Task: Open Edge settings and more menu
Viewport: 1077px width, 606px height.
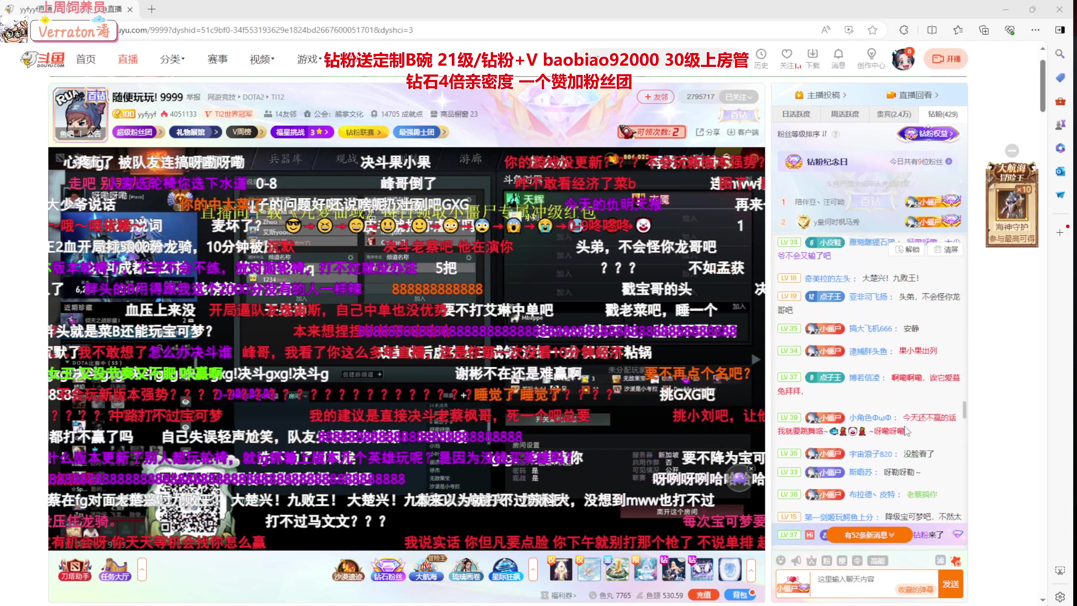Action: pos(1035,30)
